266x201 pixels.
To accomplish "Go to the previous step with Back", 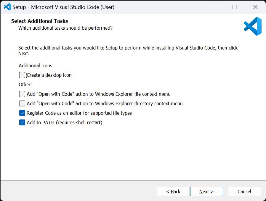I will [173, 192].
